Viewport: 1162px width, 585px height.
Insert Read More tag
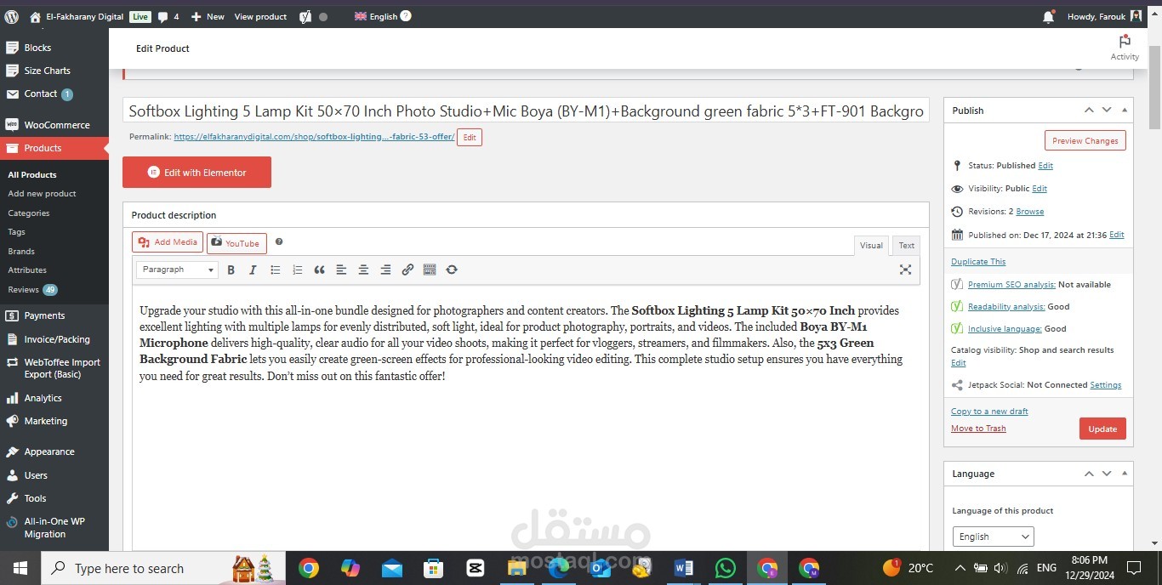pos(430,270)
